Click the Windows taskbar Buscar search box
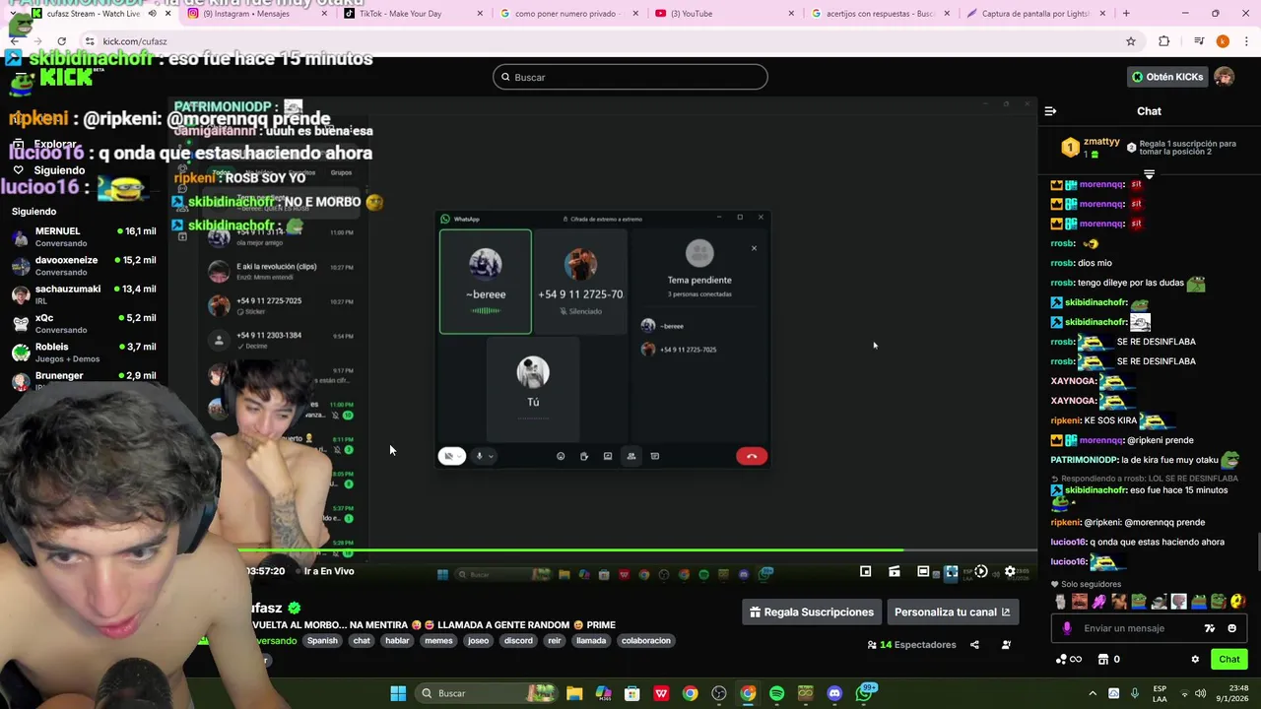1261x709 pixels. coord(486,693)
